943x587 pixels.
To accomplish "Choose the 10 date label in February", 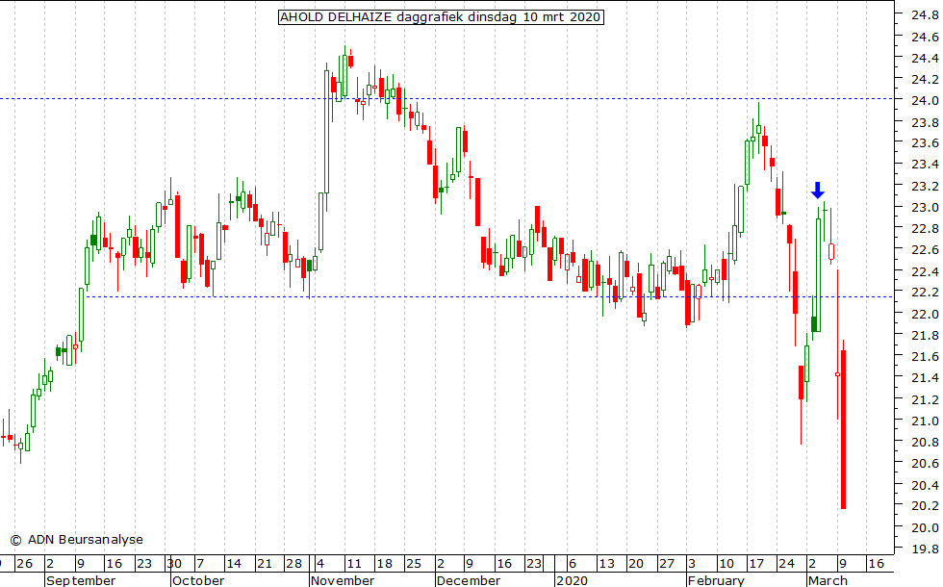I will pyautogui.click(x=726, y=564).
